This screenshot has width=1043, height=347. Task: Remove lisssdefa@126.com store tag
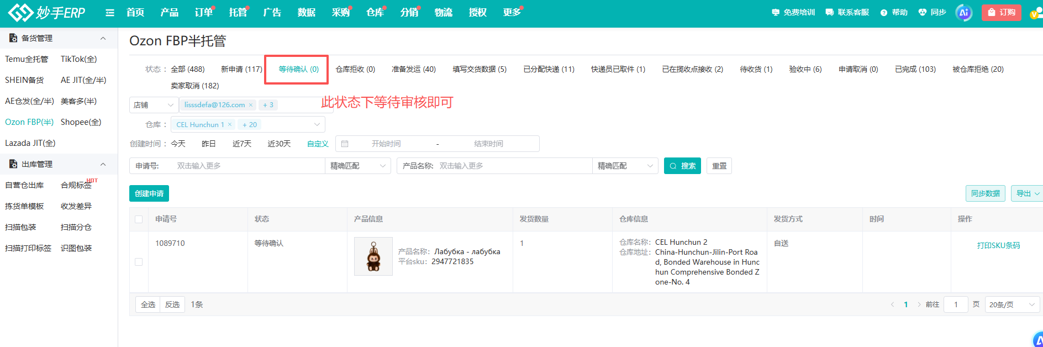pyautogui.click(x=251, y=105)
